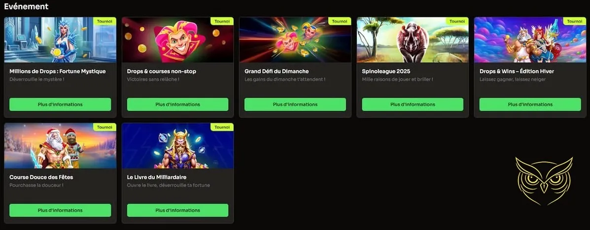Click Plus d'informations for Drops & courses non-stop
The image size is (590, 230).
[x=177, y=105]
